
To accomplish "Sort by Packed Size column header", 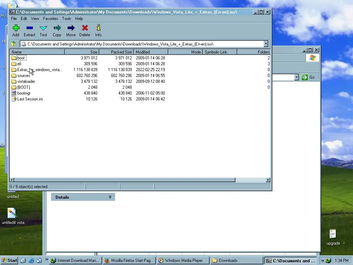I will click(x=117, y=52).
